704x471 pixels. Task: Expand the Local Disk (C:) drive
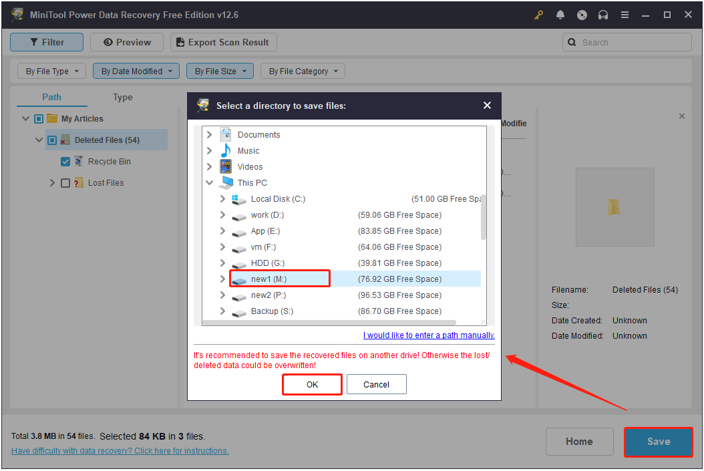point(223,198)
